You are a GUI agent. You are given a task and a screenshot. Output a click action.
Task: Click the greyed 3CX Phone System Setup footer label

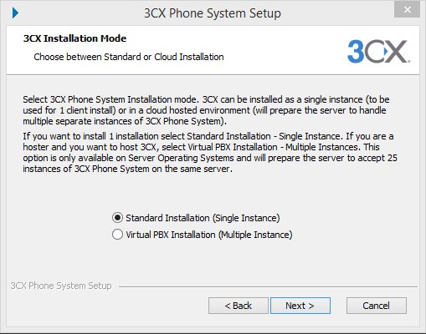(61, 286)
